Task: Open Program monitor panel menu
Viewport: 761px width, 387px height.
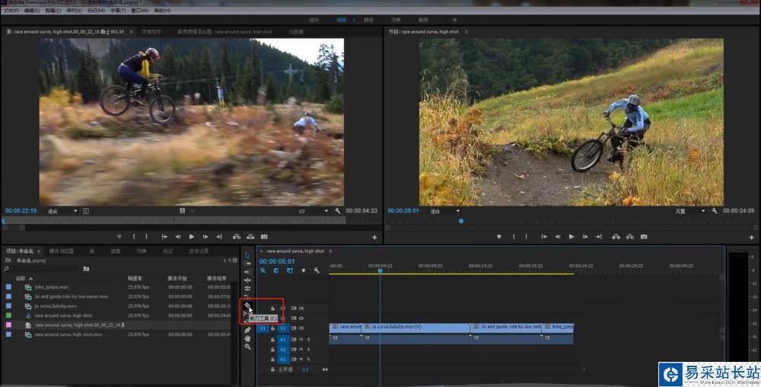Action: pos(466,31)
